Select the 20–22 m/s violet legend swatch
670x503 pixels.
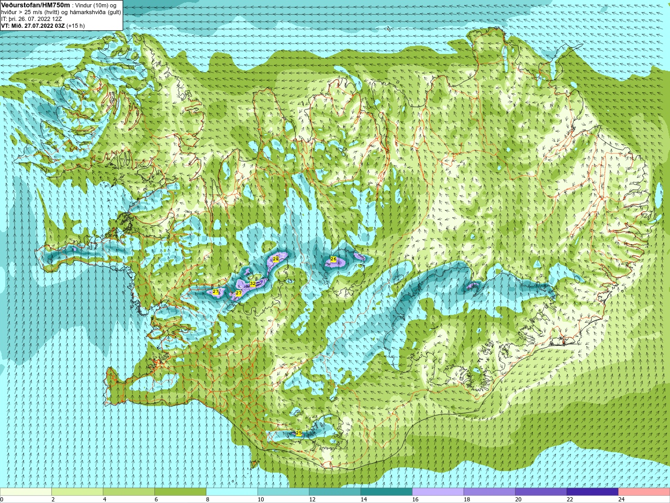[541, 492]
